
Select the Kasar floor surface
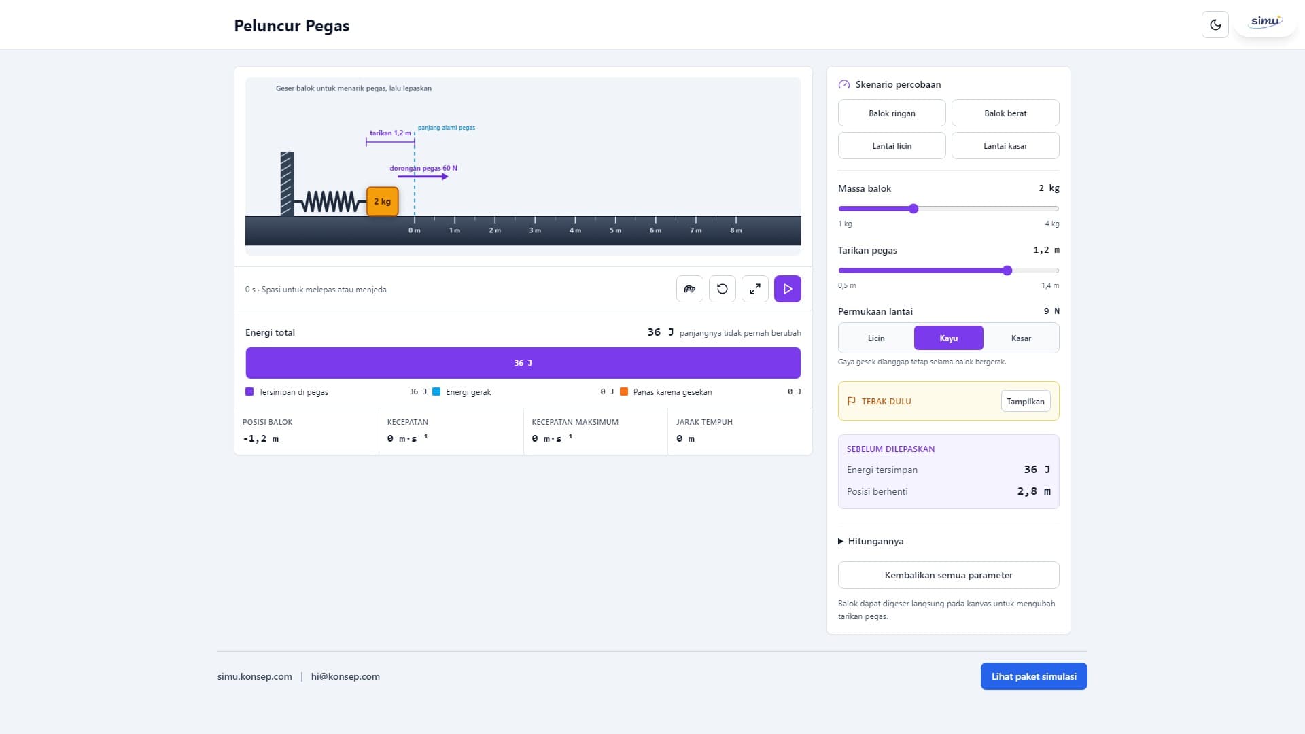point(1021,338)
